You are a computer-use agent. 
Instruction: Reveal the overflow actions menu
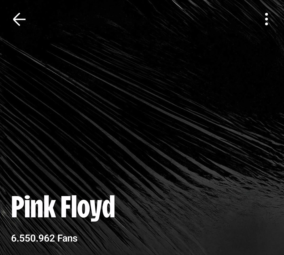pyautogui.click(x=266, y=19)
